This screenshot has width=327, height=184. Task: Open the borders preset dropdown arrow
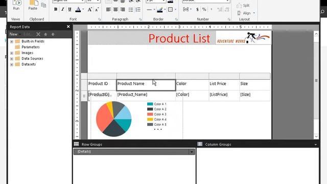[x=175, y=10]
